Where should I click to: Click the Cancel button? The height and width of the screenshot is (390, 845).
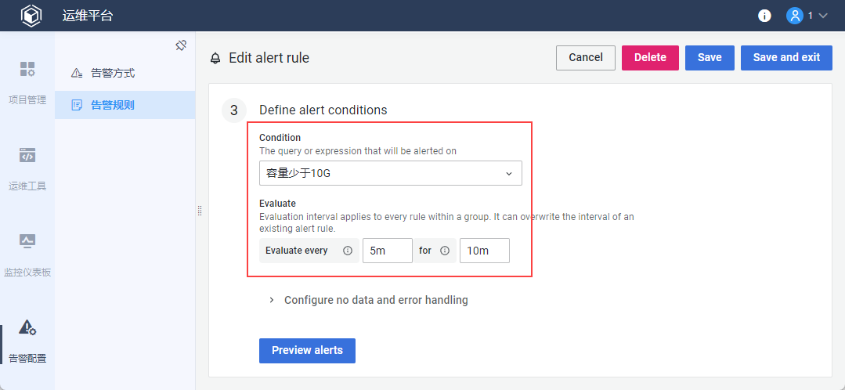coord(585,57)
